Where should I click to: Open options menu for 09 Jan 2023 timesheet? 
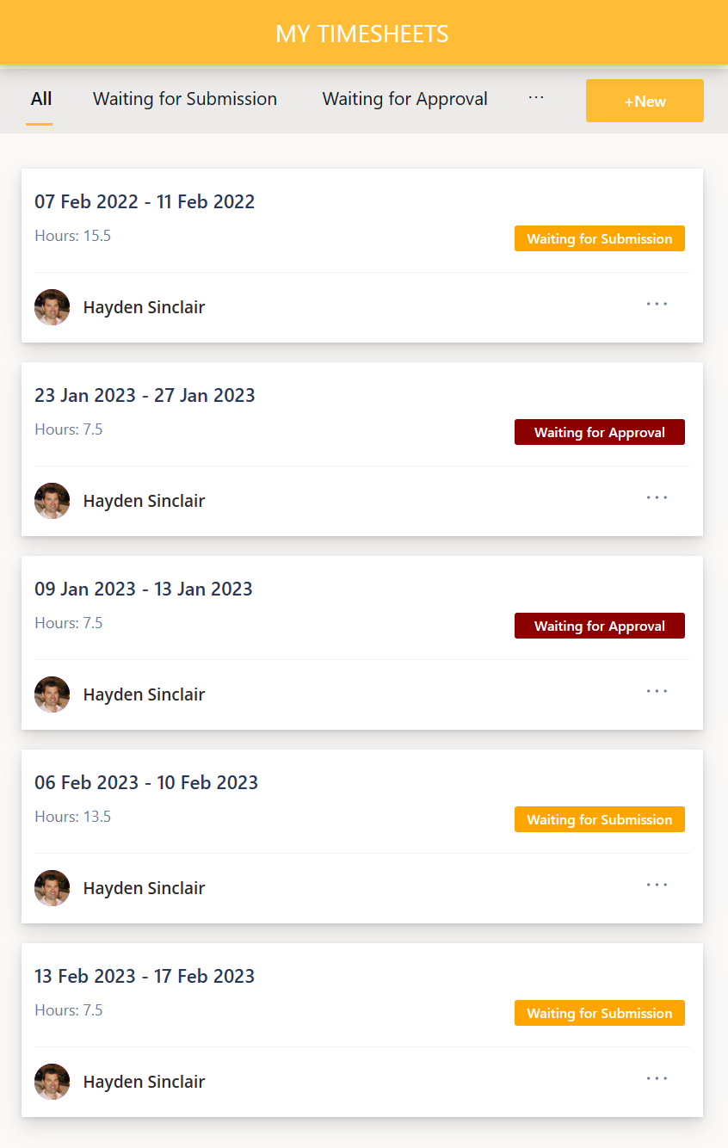coord(657,691)
